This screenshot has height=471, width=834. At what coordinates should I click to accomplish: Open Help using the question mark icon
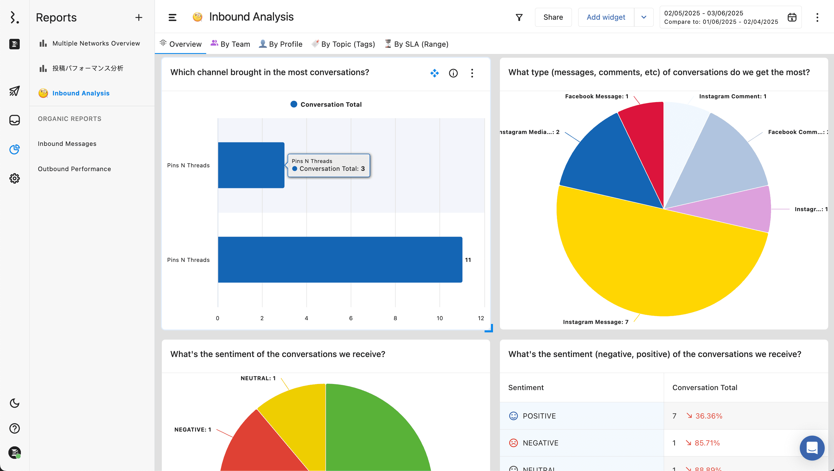(14, 428)
